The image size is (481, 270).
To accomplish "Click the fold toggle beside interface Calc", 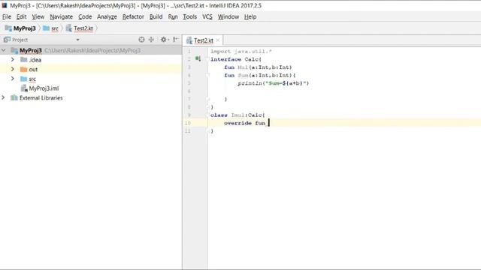I will [207, 59].
